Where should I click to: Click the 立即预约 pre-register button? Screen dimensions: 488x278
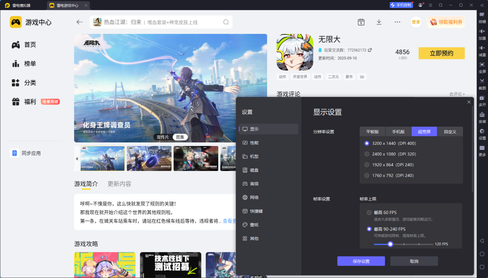[441, 53]
